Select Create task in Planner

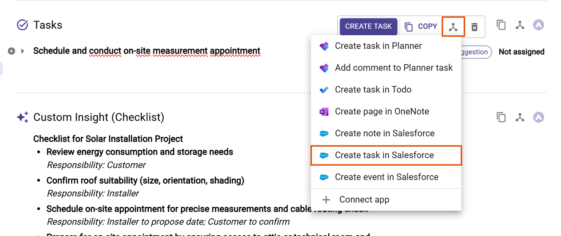(378, 46)
